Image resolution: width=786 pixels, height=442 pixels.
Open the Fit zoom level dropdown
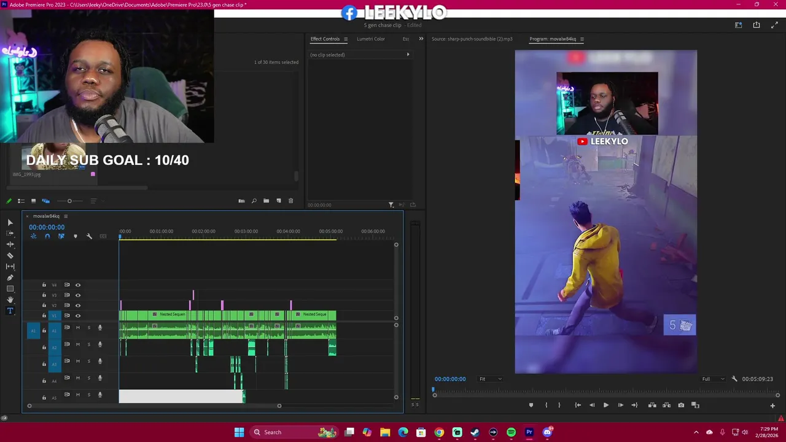click(x=490, y=379)
